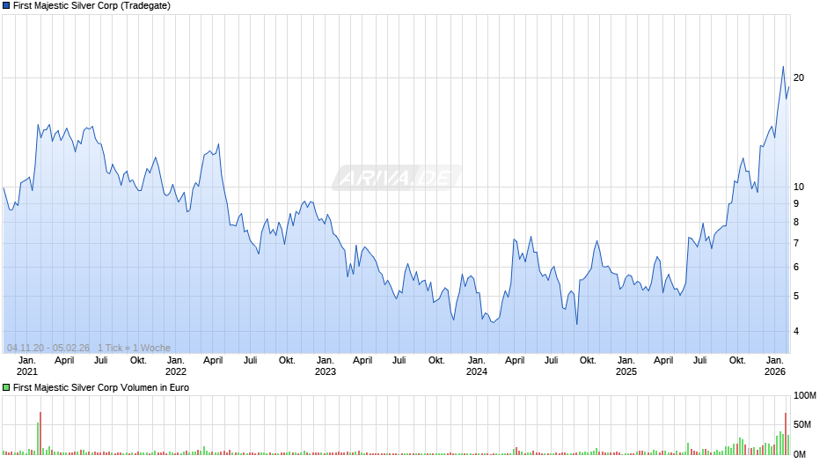The height and width of the screenshot is (463, 827).
Task: Click the 'Jan. 2024' time axis label
Action: click(476, 366)
